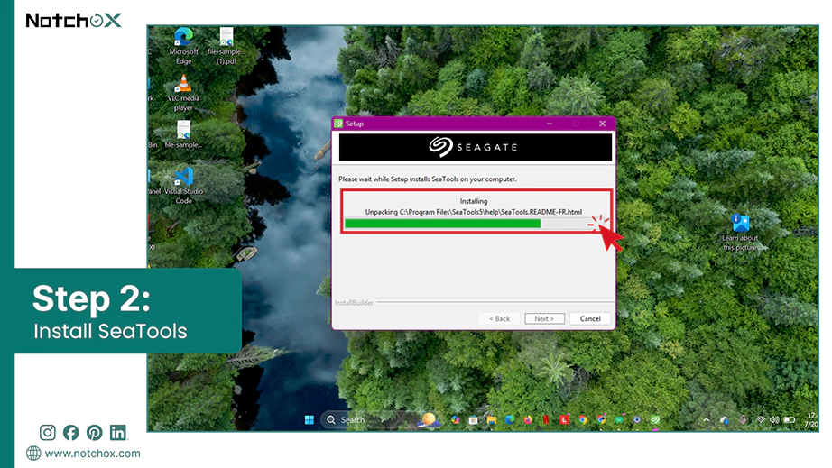The height and width of the screenshot is (468, 832).
Task: Click 'Please wait while Setup installs SeaTools' text
Action: [428, 179]
